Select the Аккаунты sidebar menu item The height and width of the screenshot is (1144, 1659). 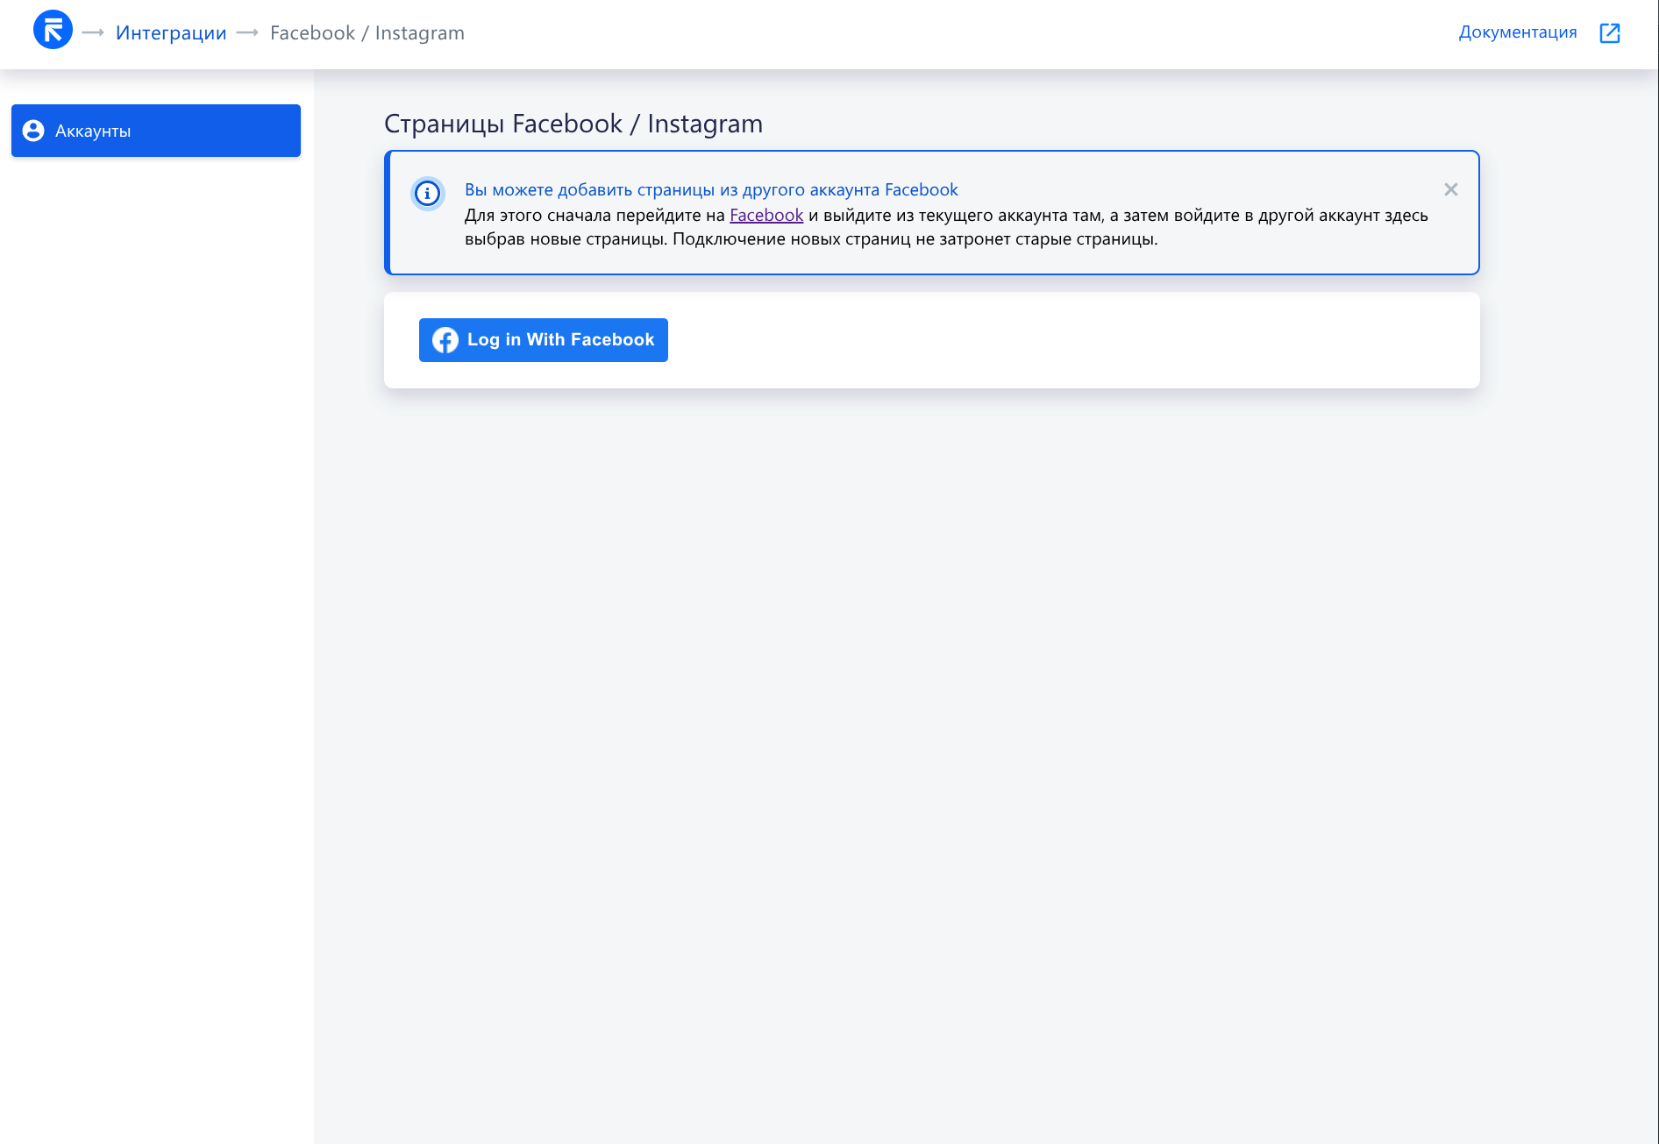[x=156, y=131]
